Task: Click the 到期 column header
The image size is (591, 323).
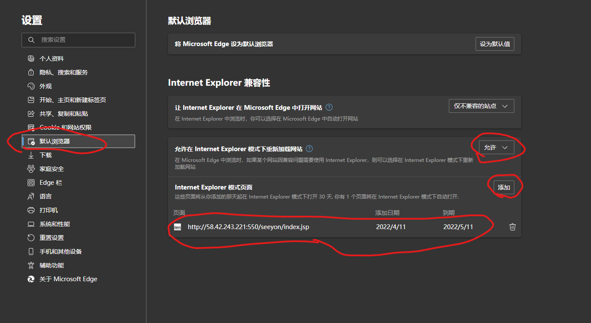Action: 448,213
